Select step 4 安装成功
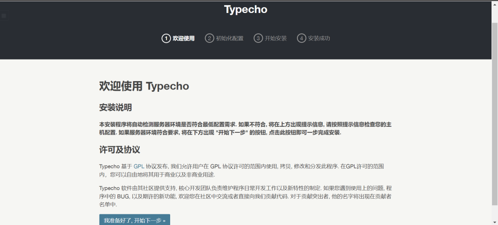Viewport: 498px width, 225px height. pos(314,38)
